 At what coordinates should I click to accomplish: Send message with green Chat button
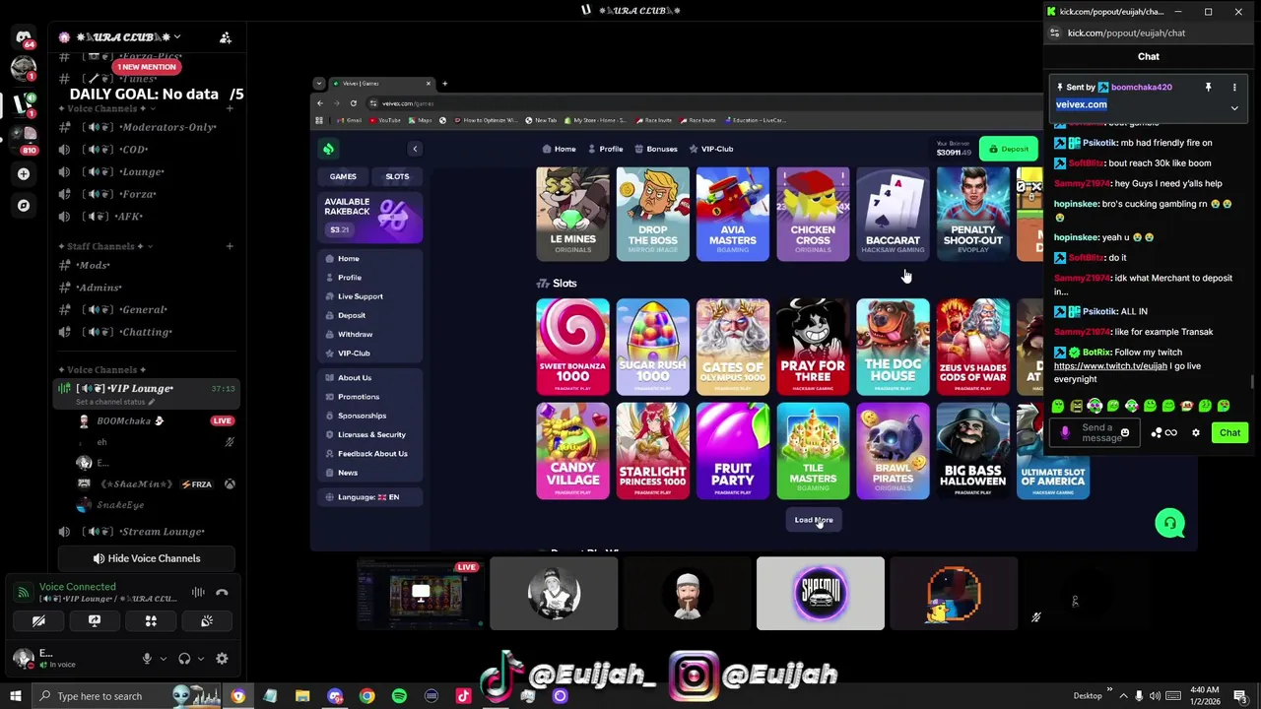pyautogui.click(x=1229, y=433)
